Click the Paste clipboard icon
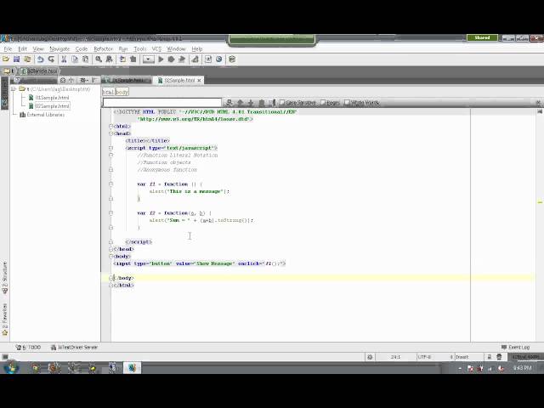544x408 pixels. point(85,59)
